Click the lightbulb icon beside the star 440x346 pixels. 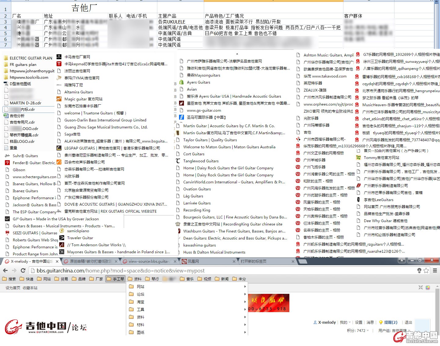(419, 271)
